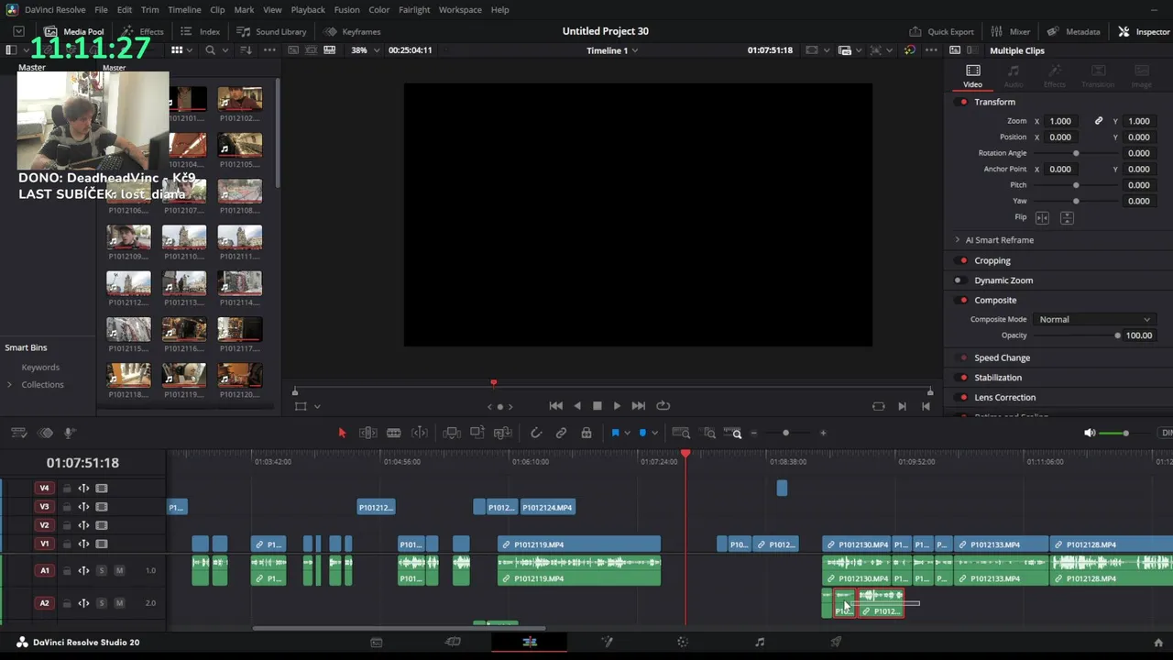Open the Sound Library panel
Screen dimensions: 1173x660
pyautogui.click(x=271, y=31)
